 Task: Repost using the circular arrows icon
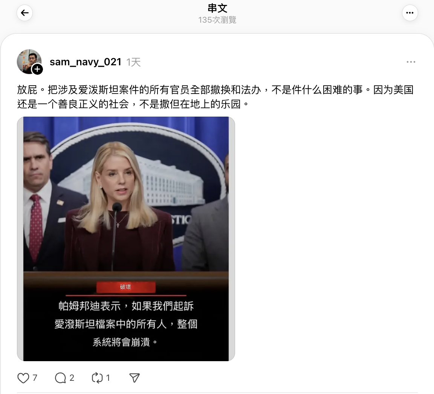coord(97,378)
